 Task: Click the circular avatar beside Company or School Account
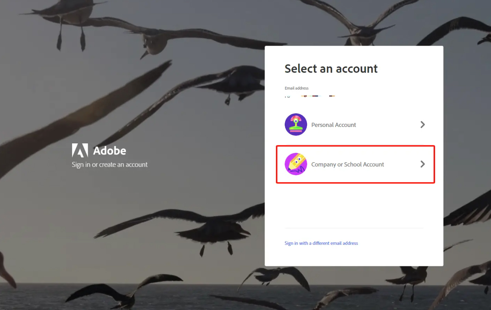click(x=296, y=164)
